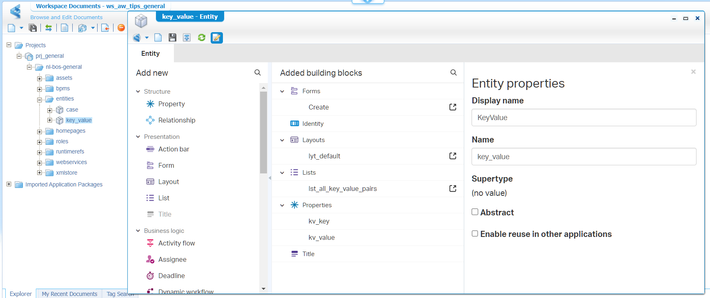The width and height of the screenshot is (710, 298).
Task: Switch to the My Recent Documents tab
Action: [69, 294]
